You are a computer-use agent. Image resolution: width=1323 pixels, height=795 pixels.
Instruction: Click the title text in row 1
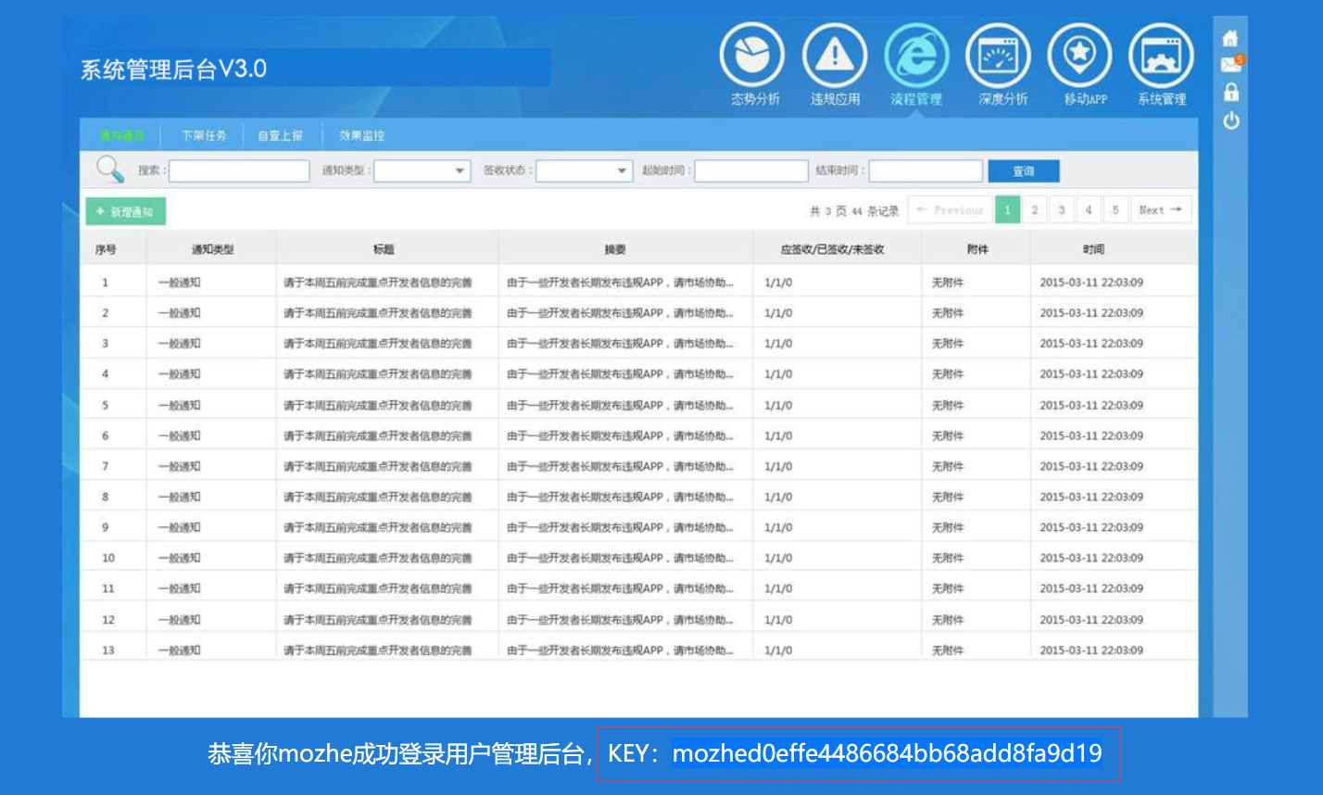point(378,283)
